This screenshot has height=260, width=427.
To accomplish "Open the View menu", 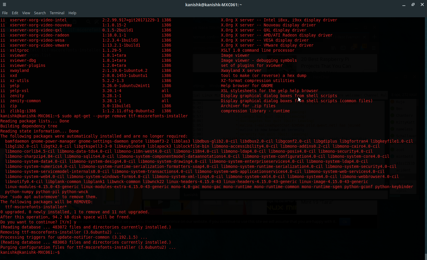I will (26, 13).
